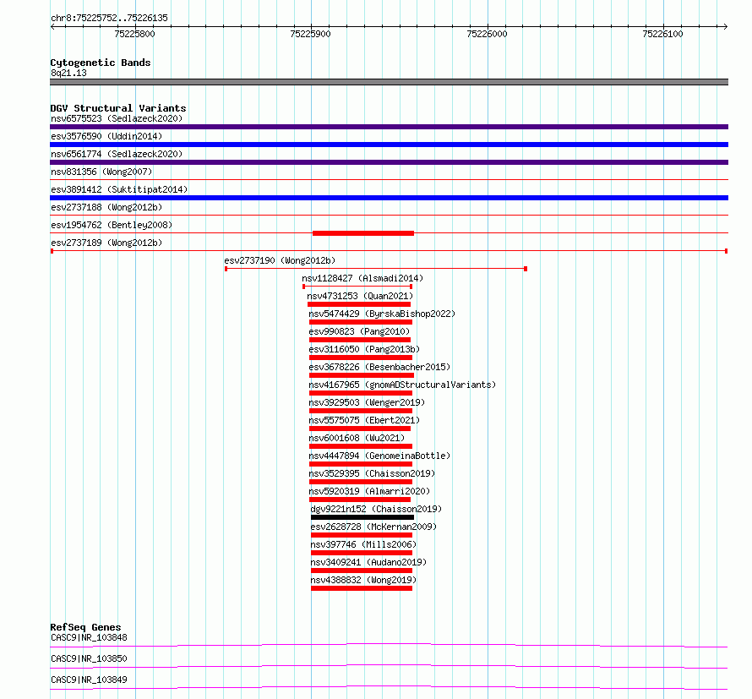Click the 75225900 ruler coordinate
The height and width of the screenshot is (699, 752).
[x=310, y=34]
